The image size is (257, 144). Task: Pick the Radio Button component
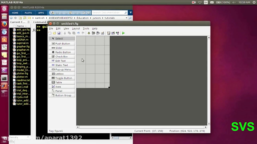(62, 52)
